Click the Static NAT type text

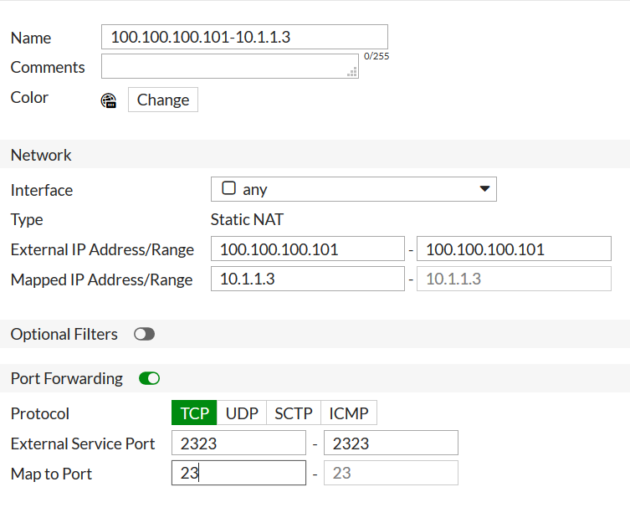[x=247, y=219]
